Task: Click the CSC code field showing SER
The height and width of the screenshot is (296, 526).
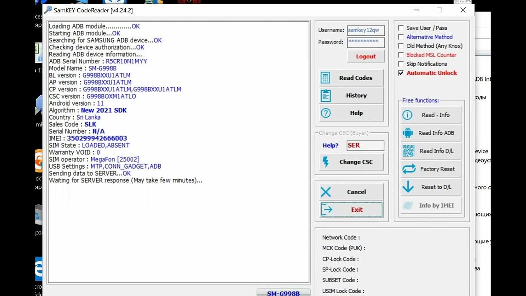Action: point(365,146)
